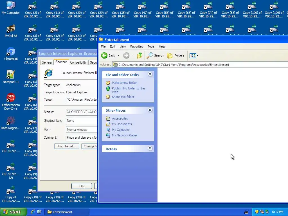
Task: Open DataWagon desktop shortcut
Action: [x=11, y=123]
